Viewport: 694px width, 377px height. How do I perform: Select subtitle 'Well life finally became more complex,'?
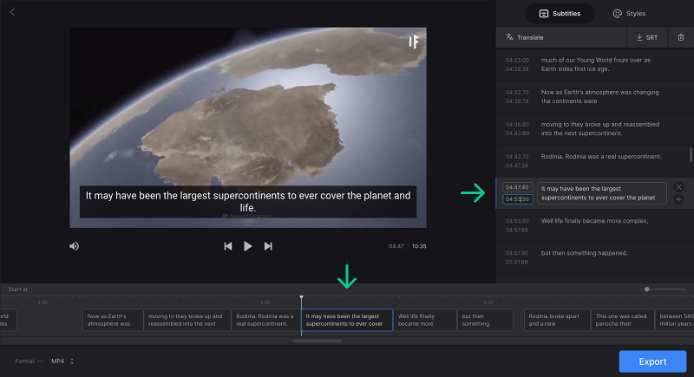593,225
